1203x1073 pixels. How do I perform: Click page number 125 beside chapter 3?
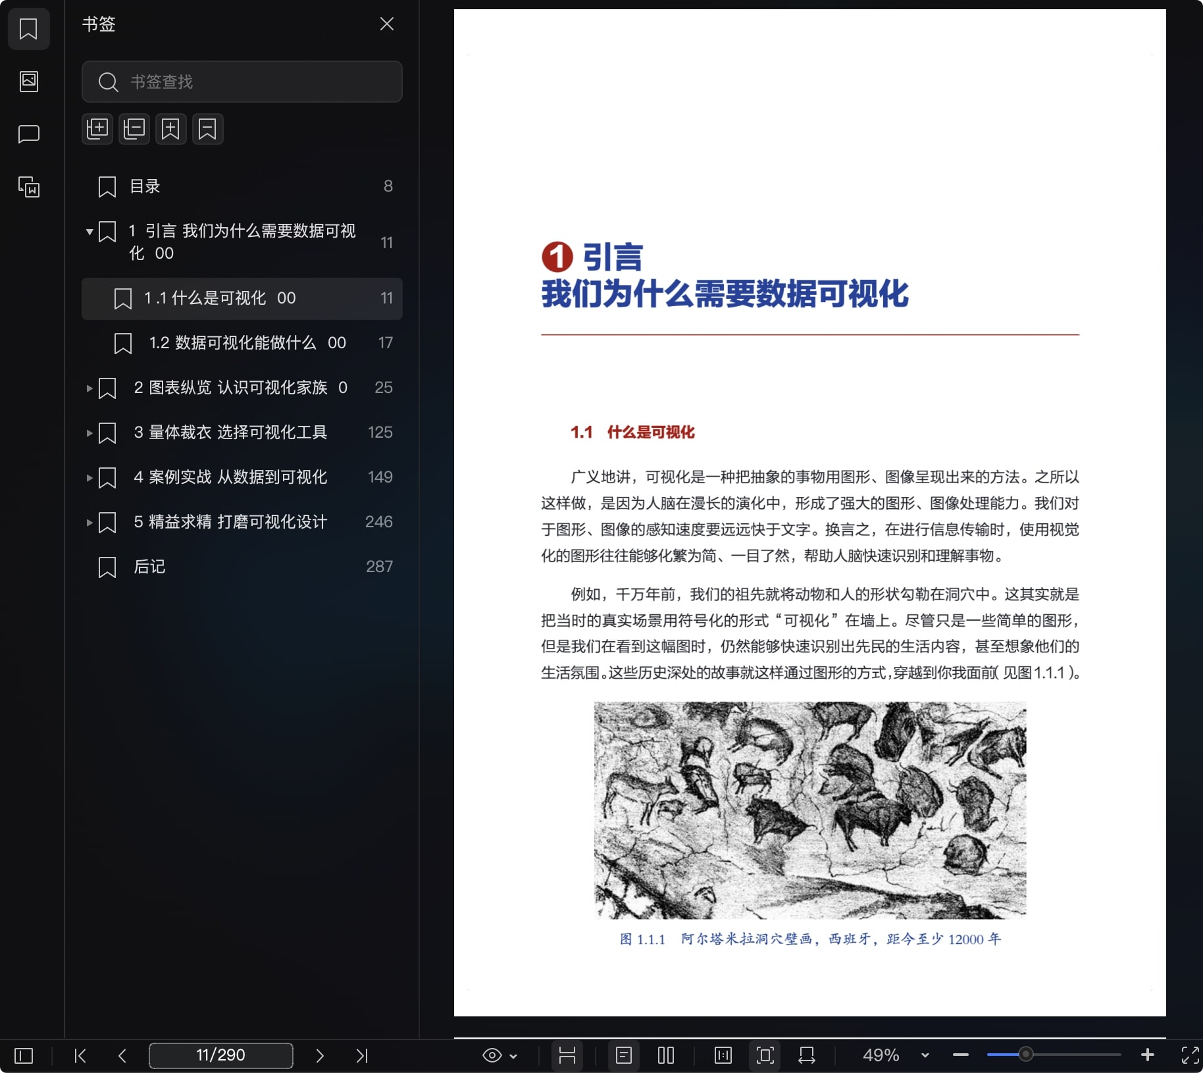(x=380, y=432)
